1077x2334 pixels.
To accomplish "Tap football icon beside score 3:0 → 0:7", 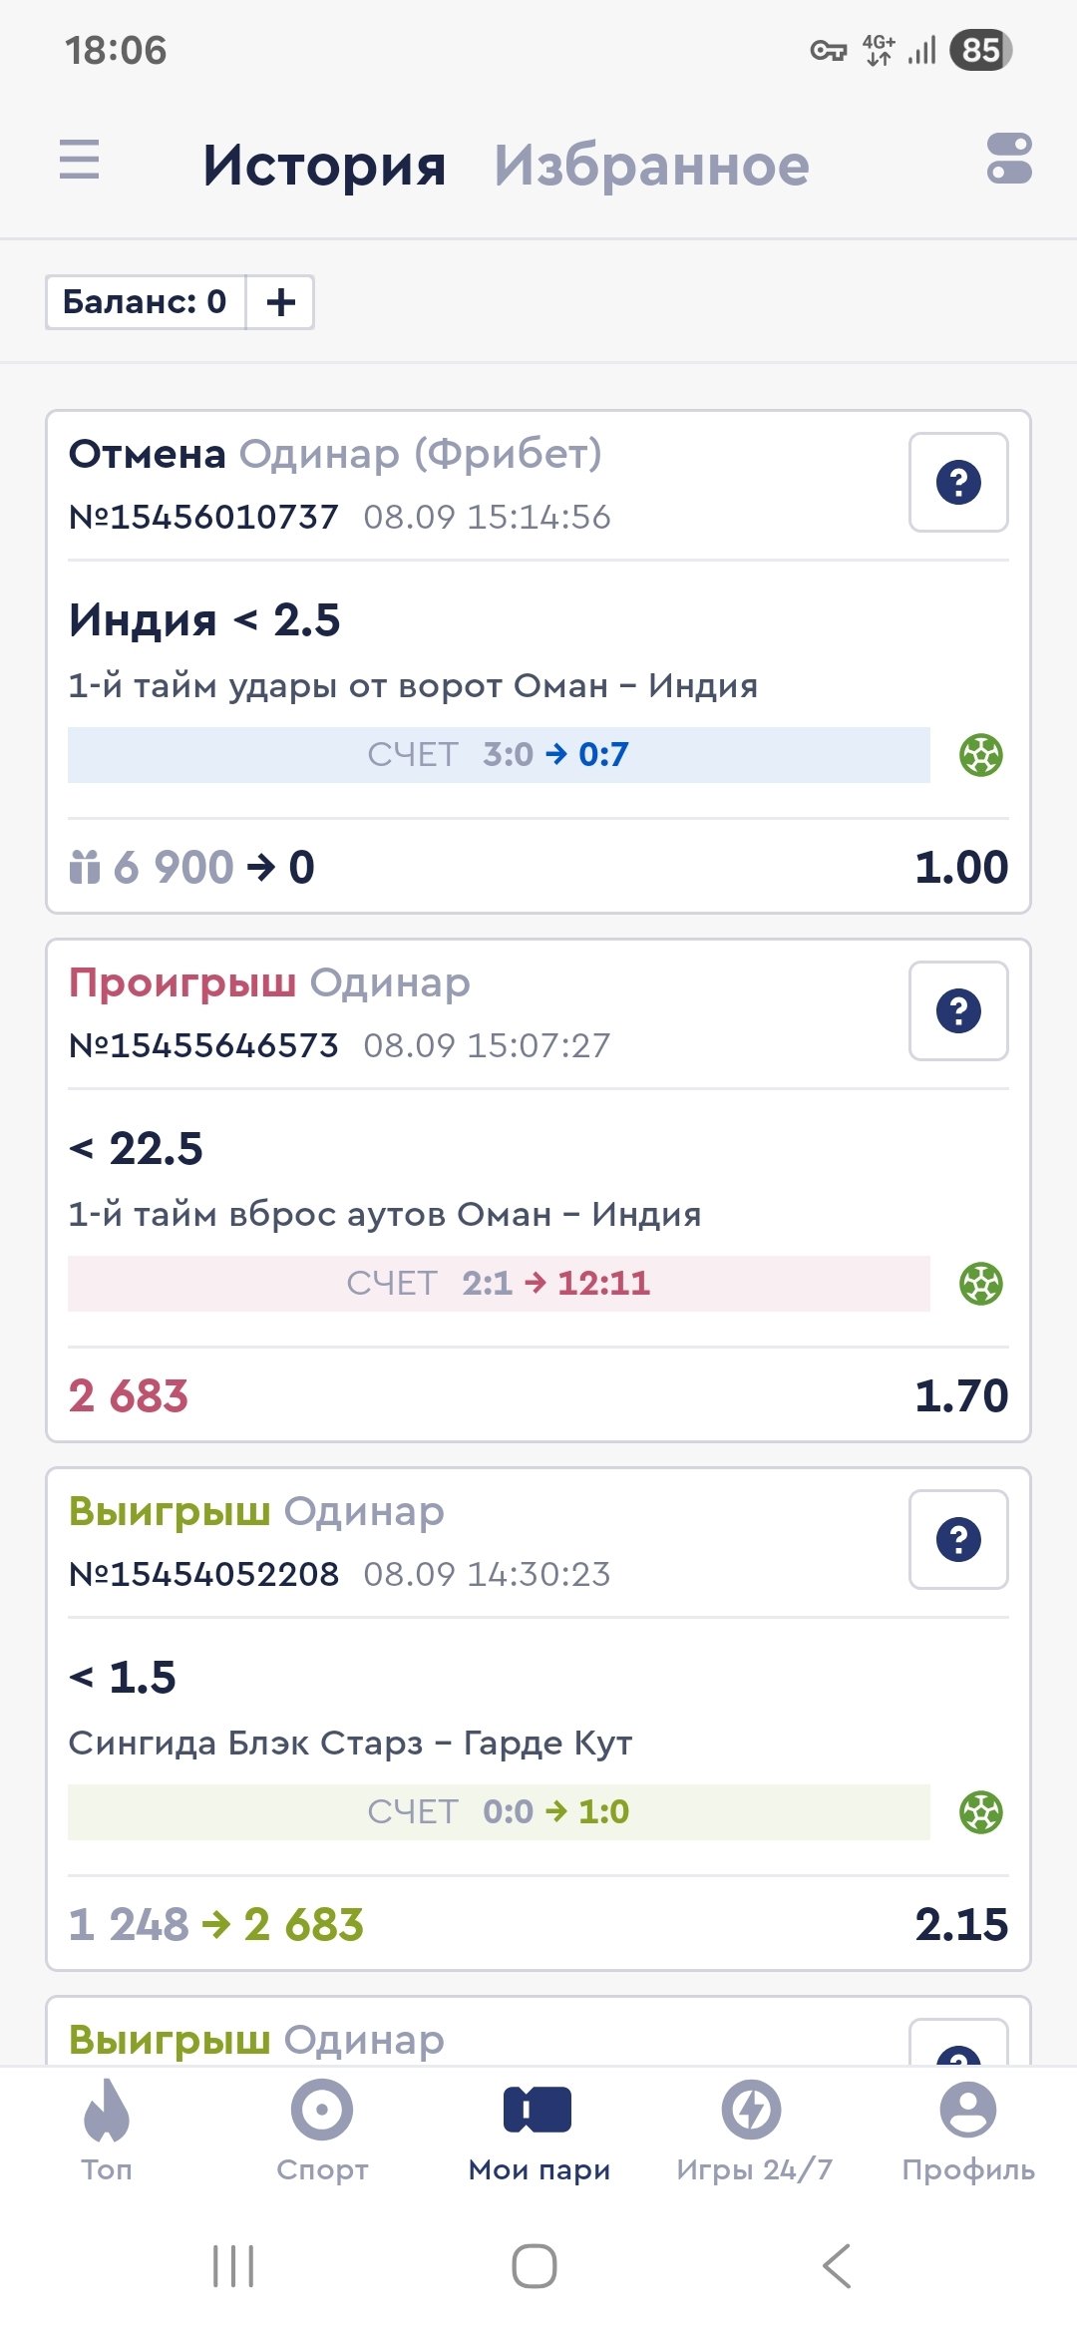I will point(981,755).
